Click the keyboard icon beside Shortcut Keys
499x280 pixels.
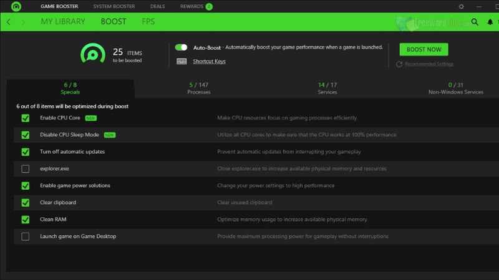point(182,61)
